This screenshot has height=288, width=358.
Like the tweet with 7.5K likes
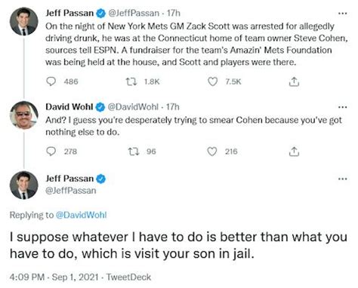pos(212,81)
